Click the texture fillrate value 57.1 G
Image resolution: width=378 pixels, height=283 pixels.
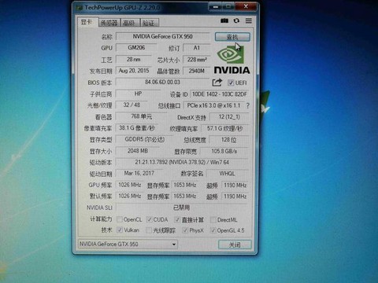(x=225, y=128)
